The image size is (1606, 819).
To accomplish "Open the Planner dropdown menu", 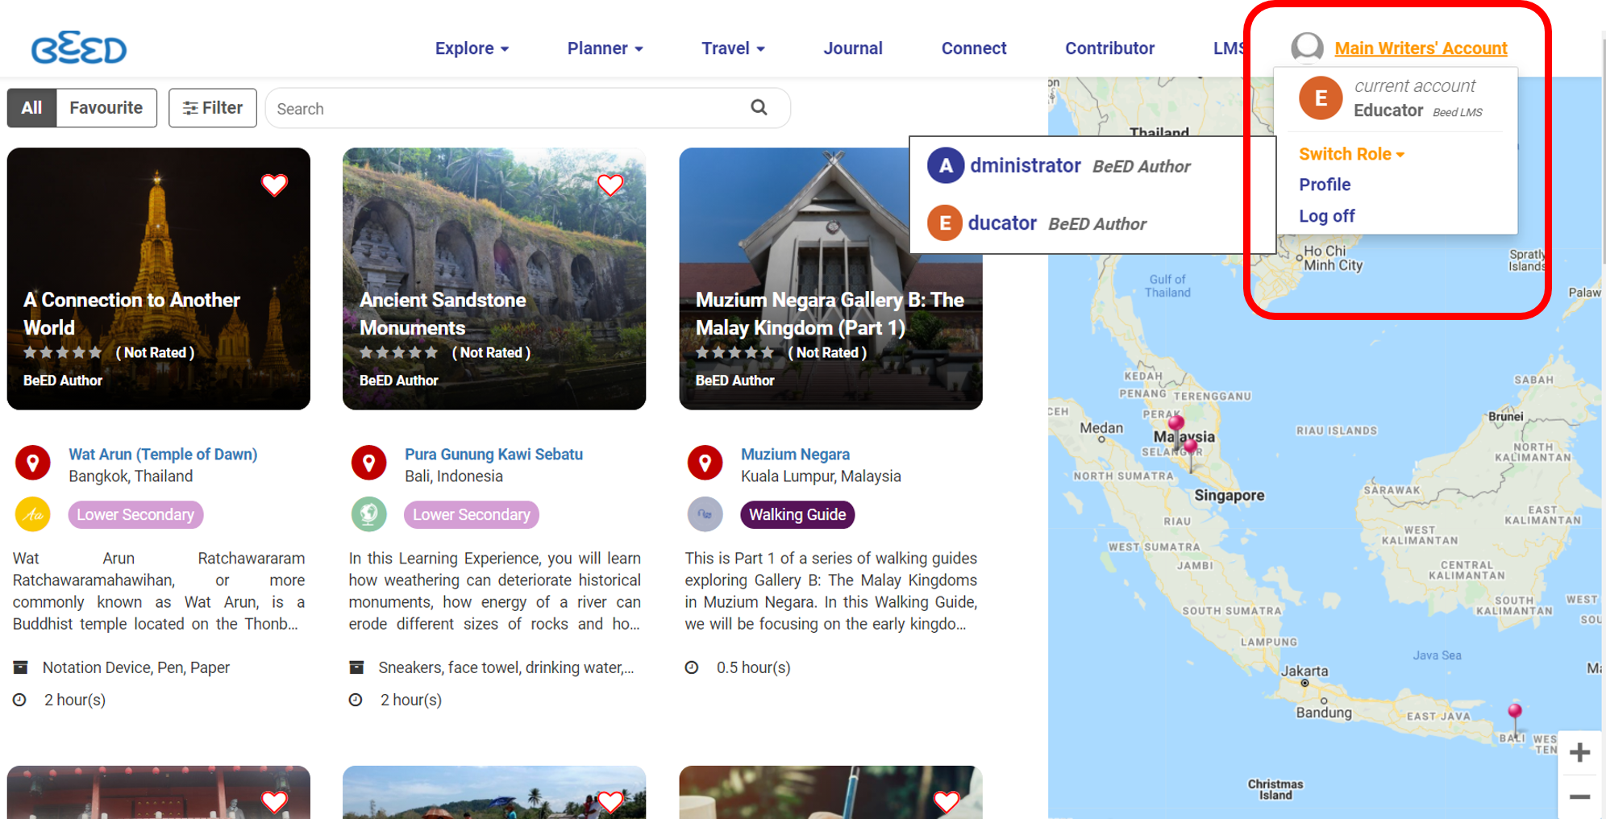I will [x=605, y=48].
